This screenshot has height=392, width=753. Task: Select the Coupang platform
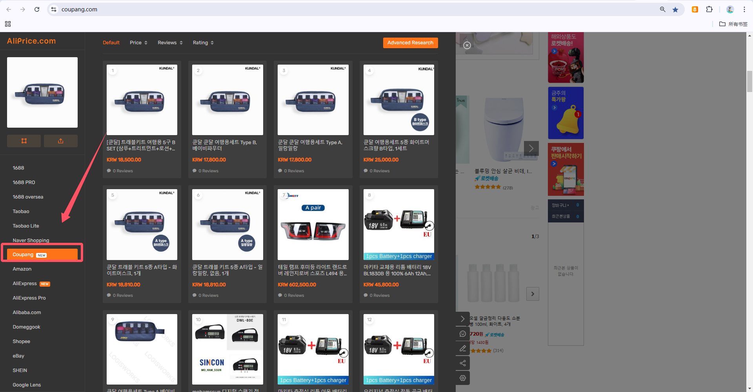click(42, 255)
